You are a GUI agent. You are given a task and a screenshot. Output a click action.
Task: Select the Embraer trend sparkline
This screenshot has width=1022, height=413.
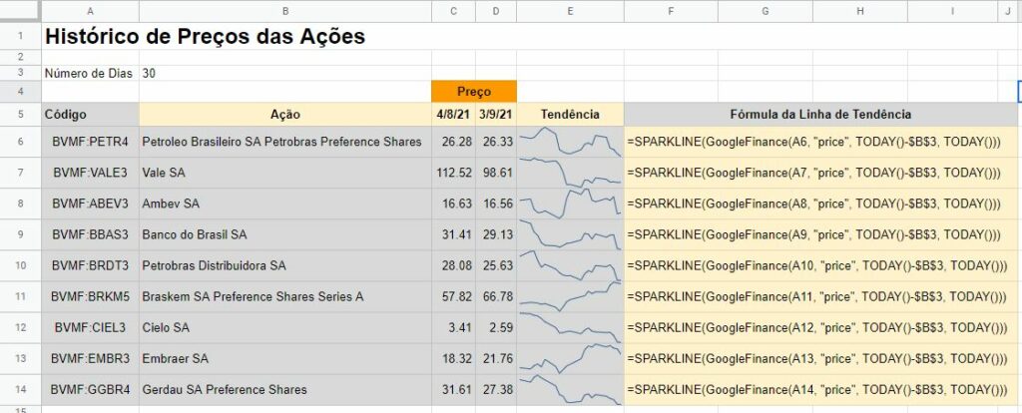point(570,358)
